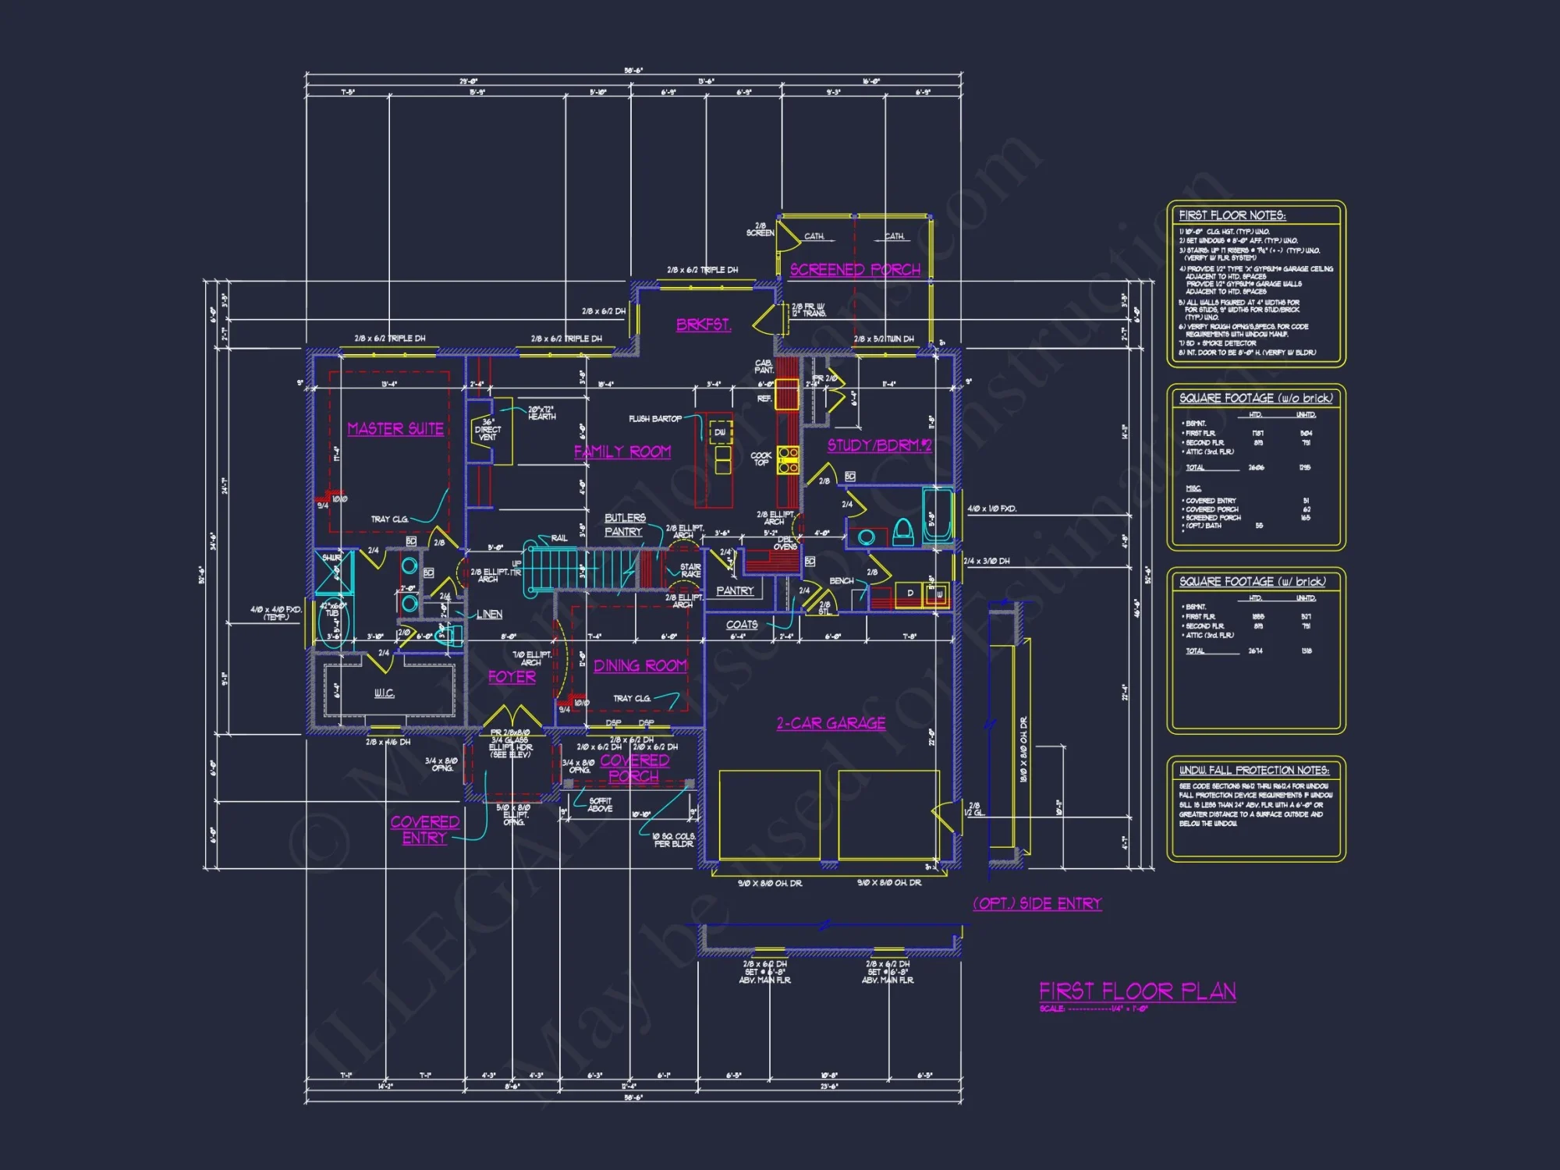This screenshot has height=1170, width=1560.
Task: Select the STUDY/BDRM.#2 label
Action: pyautogui.click(x=879, y=445)
